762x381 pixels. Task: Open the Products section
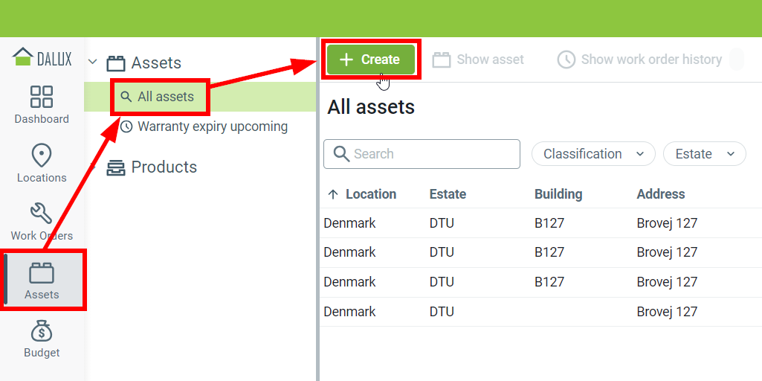point(164,167)
